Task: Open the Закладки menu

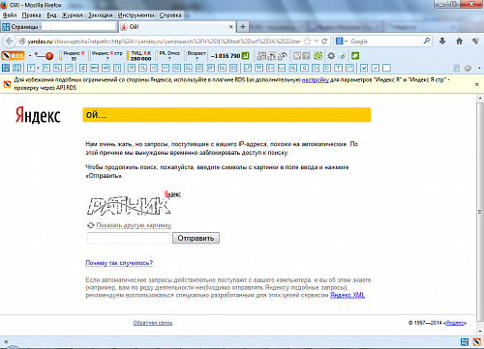Action: (x=101, y=15)
